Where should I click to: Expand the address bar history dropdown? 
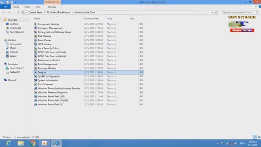(212, 13)
